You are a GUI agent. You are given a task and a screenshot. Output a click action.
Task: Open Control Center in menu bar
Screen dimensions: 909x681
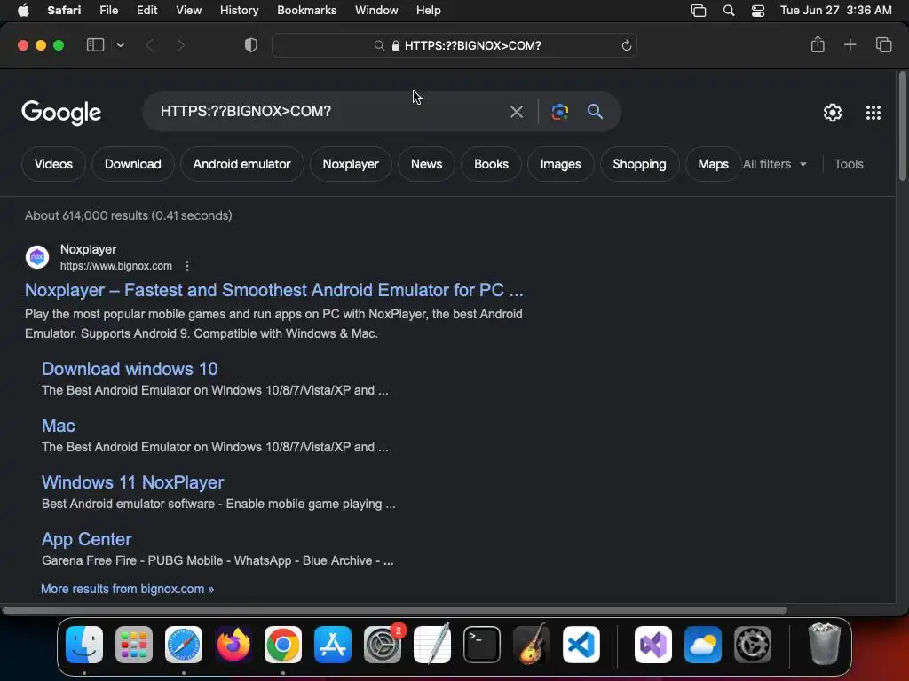click(x=758, y=11)
